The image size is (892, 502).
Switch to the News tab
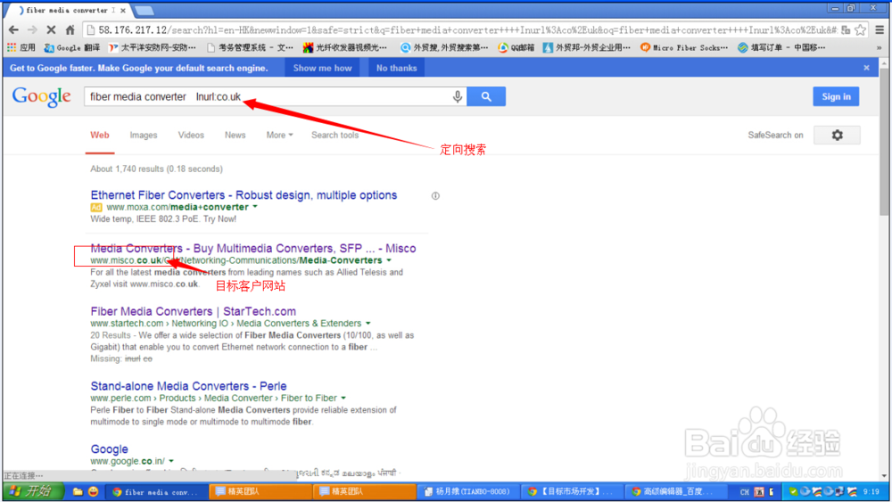[x=235, y=136]
